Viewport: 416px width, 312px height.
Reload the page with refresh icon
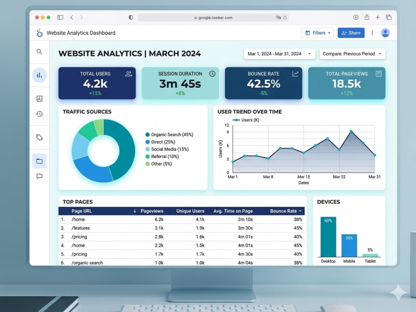[285, 17]
